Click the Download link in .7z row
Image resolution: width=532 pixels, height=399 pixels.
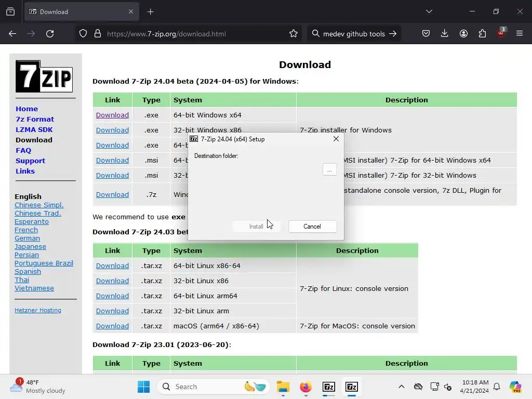click(112, 194)
